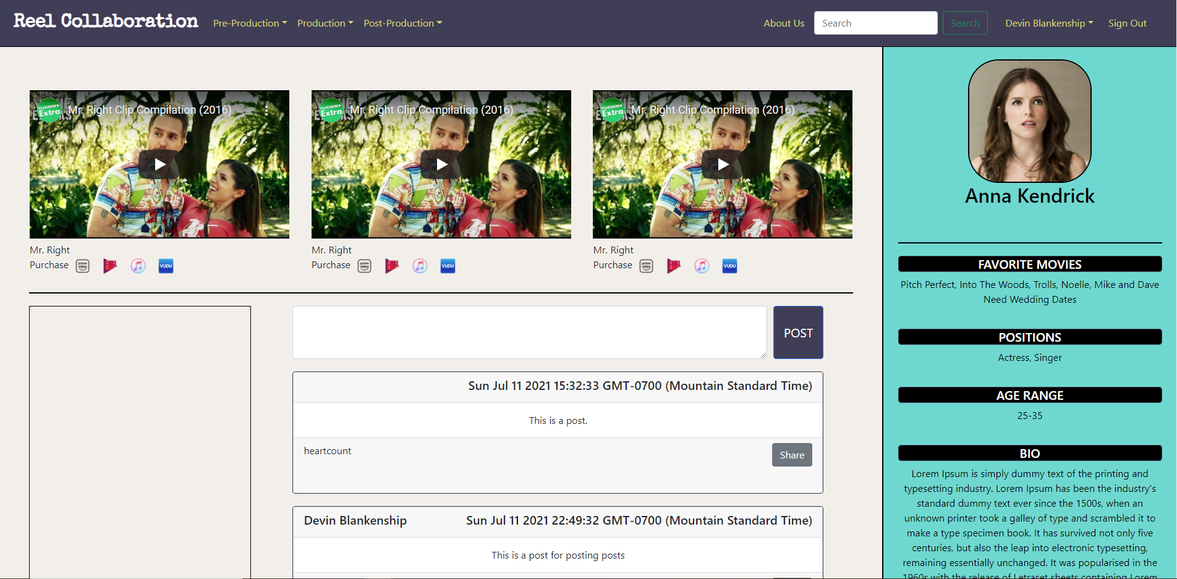Viewport: 1177px width, 579px height.
Task: Click Anna Kendrick's profile photo
Action: [x=1029, y=120]
